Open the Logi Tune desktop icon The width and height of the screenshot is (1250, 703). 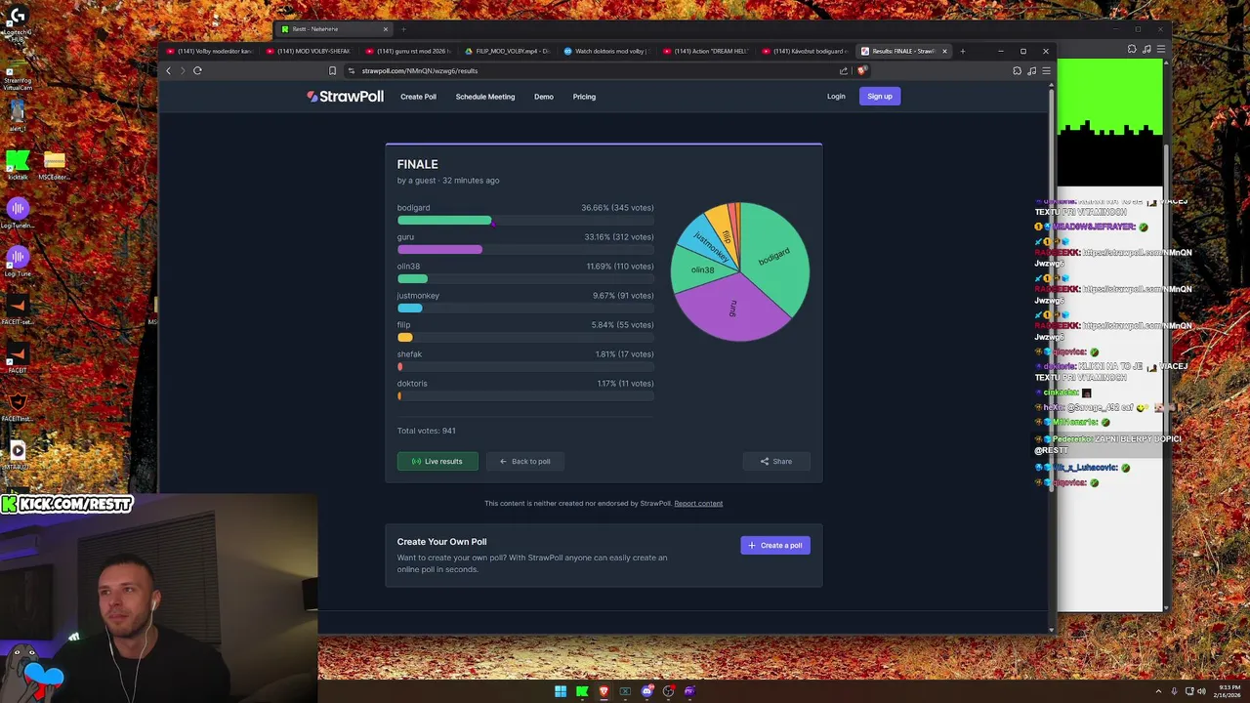click(17, 261)
